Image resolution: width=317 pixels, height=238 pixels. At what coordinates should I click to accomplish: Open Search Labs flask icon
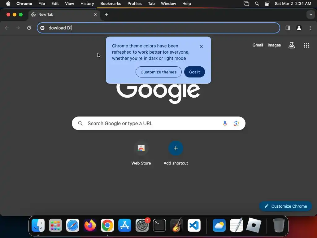point(292,45)
